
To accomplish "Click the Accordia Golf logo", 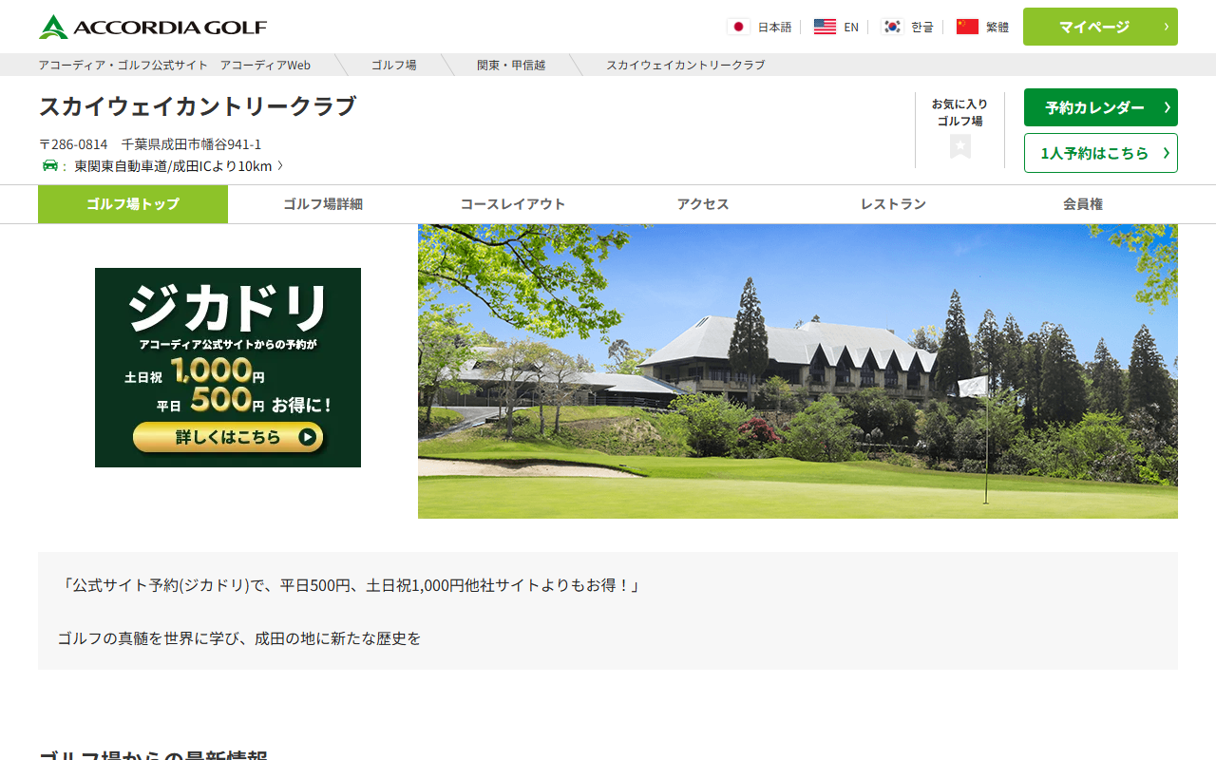I will point(153,27).
